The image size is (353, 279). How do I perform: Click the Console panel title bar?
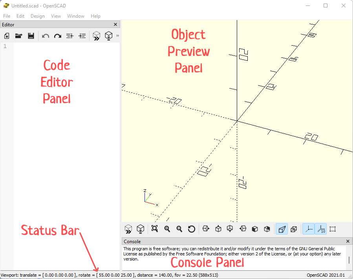pos(237,241)
